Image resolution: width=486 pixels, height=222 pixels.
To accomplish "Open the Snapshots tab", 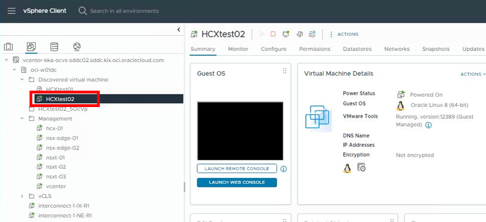I will pyautogui.click(x=435, y=49).
